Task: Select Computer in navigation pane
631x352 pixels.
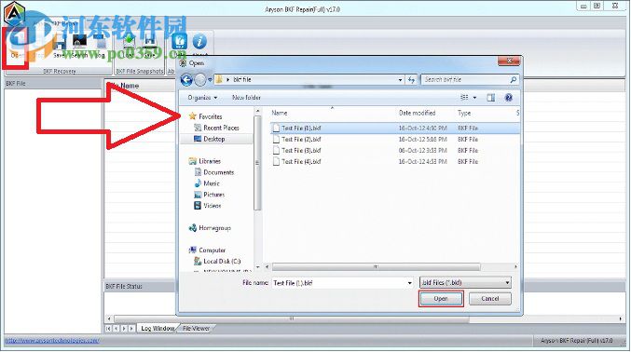Action: click(207, 250)
